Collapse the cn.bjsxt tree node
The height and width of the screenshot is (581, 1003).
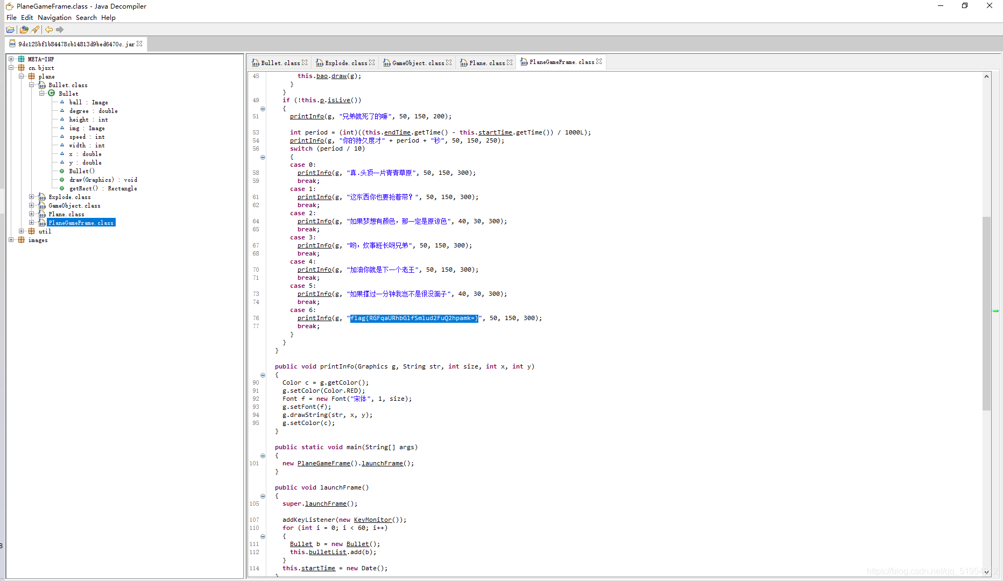[11, 68]
